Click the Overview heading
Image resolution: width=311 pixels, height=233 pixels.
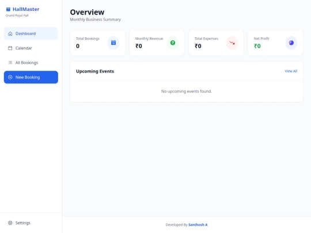tap(87, 12)
